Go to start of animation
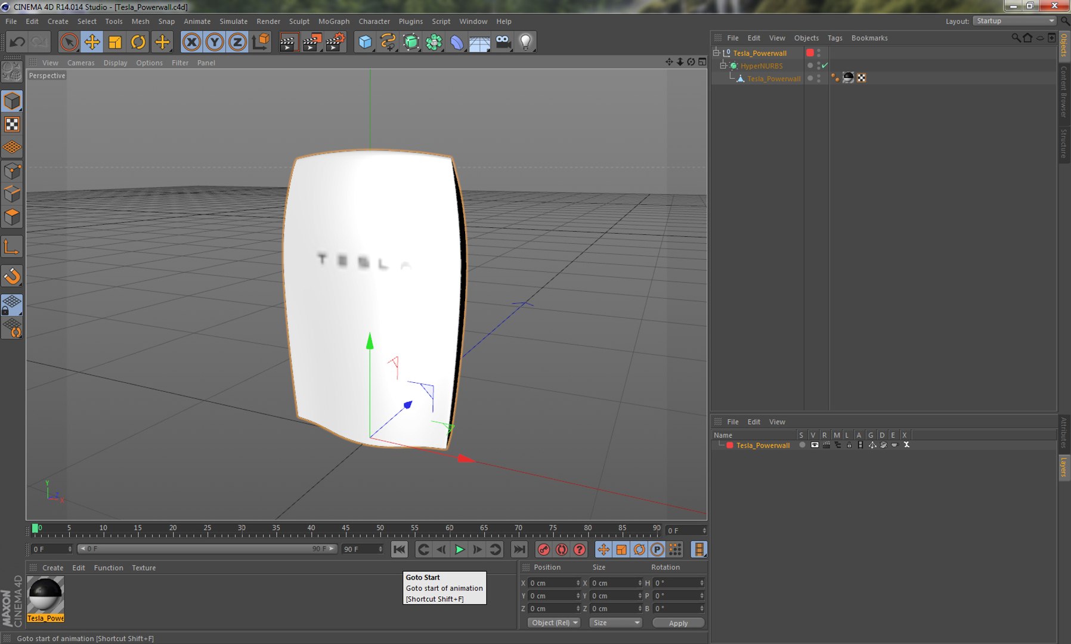The height and width of the screenshot is (644, 1071). pyautogui.click(x=400, y=550)
